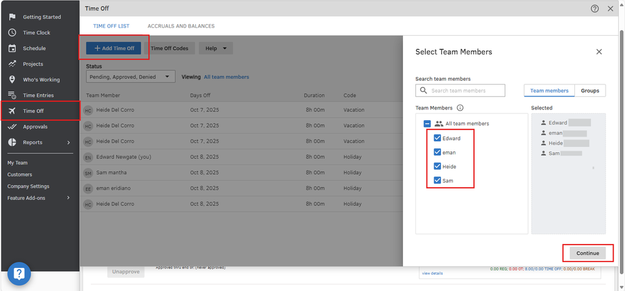Expand the Reports submenu
625x291 pixels.
pos(69,143)
